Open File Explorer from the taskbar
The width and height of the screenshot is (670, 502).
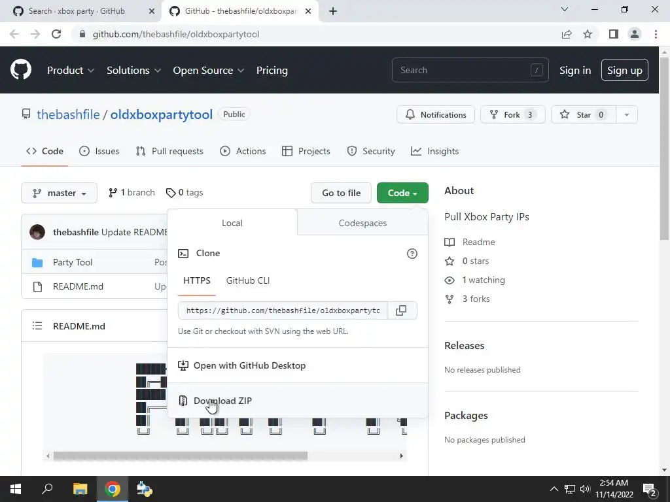pos(80,489)
